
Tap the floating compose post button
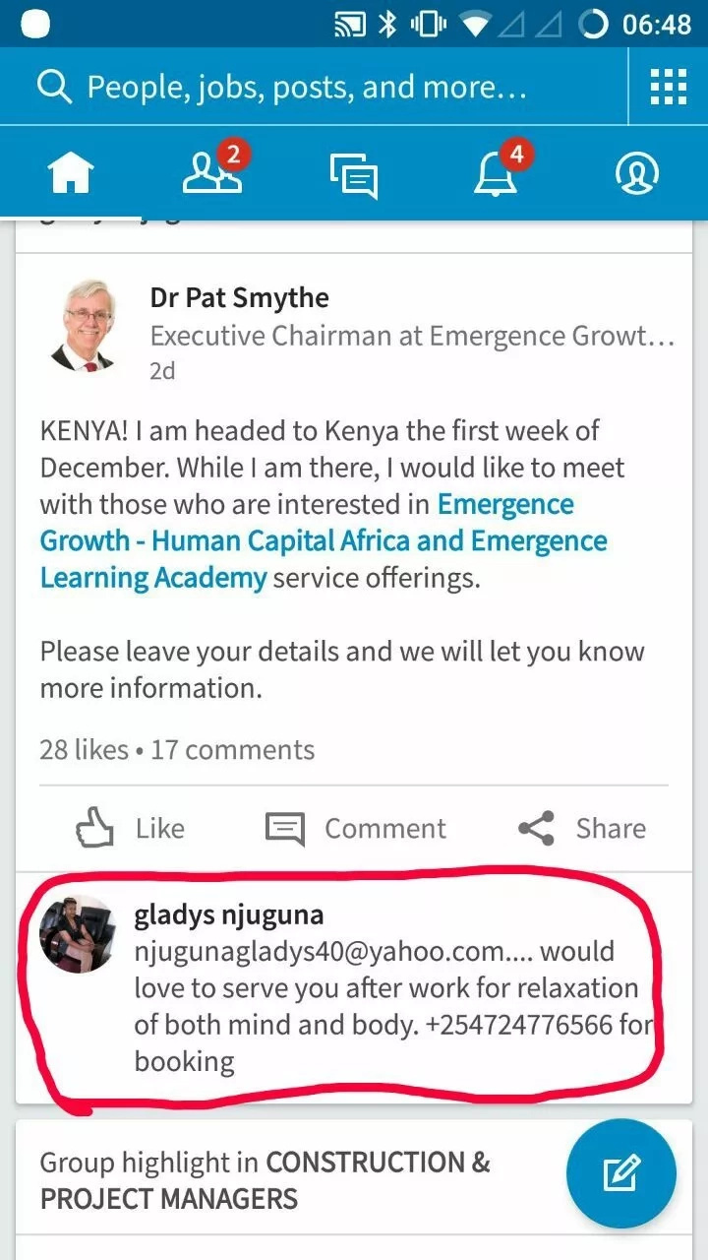pos(621,1173)
